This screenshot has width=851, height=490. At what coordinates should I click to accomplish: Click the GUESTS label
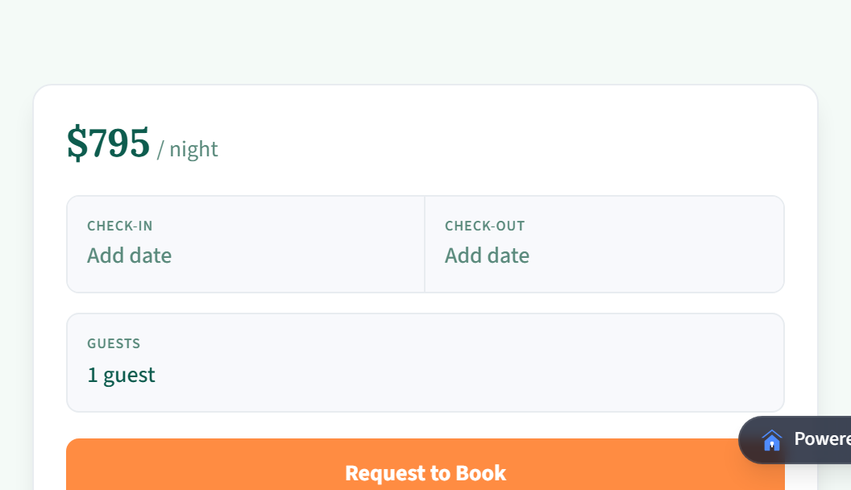[x=114, y=343]
